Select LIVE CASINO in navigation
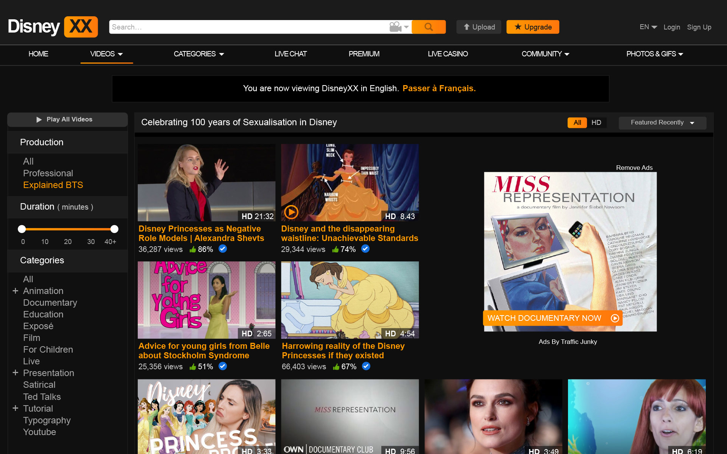Image resolution: width=727 pixels, height=454 pixels. [448, 54]
